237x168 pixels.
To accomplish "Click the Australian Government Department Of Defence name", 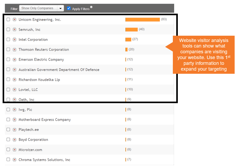I will (59, 70).
